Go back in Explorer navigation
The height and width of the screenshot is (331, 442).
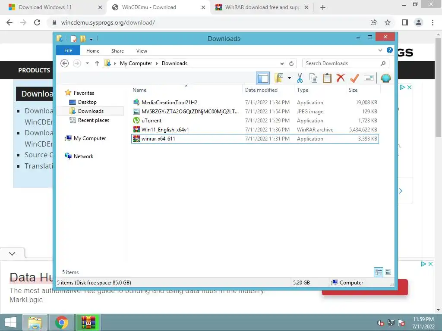[65, 63]
